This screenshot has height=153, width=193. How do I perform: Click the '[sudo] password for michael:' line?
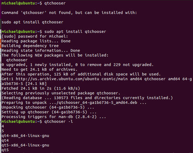[x=35, y=36]
